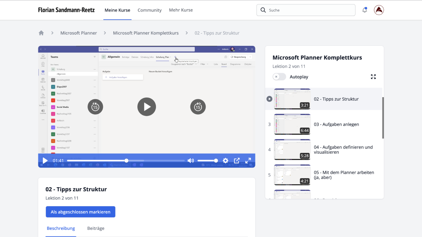Open video settings gear
This screenshot has width=422, height=237.
(226, 160)
